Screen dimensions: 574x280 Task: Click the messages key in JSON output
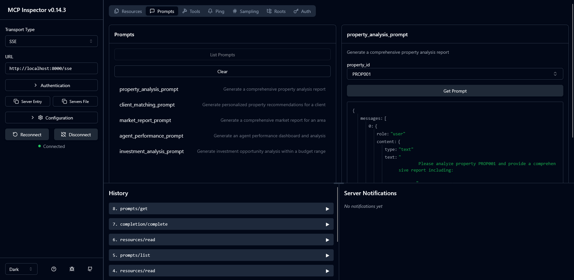click(x=371, y=118)
